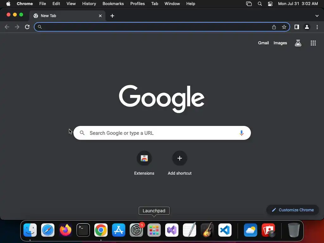Open the Google apps grid
Screen dimensions: 324x243
pyautogui.click(x=313, y=43)
